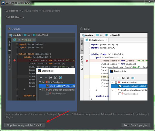The image size is (155, 131).
Task: Select the Darcula theme radio button
Action: click(10, 29)
